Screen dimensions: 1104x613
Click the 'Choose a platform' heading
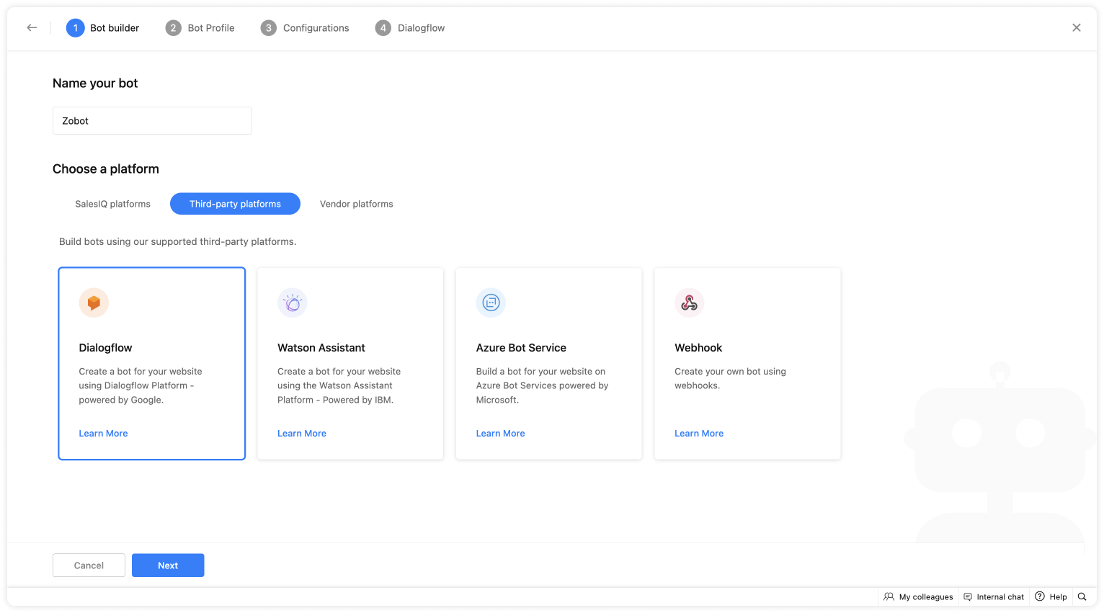pyautogui.click(x=106, y=169)
